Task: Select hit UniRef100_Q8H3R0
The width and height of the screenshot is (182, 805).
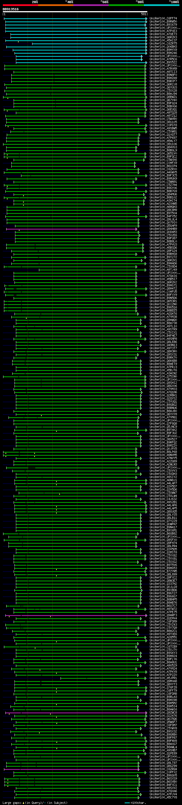Action: (x=163, y=352)
